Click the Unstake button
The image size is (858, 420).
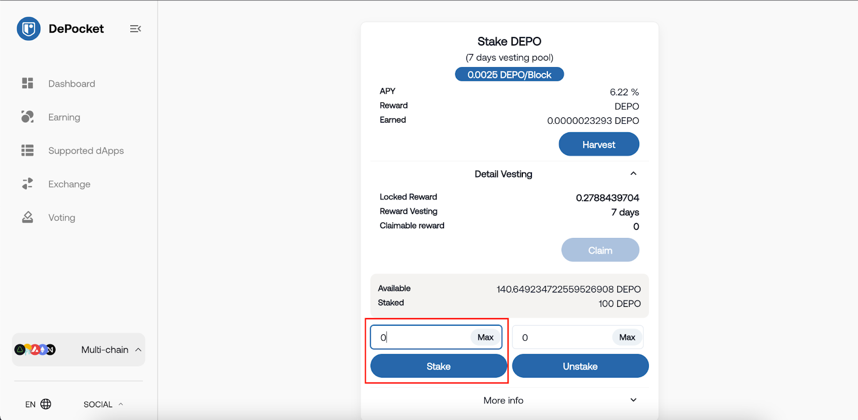pos(580,366)
